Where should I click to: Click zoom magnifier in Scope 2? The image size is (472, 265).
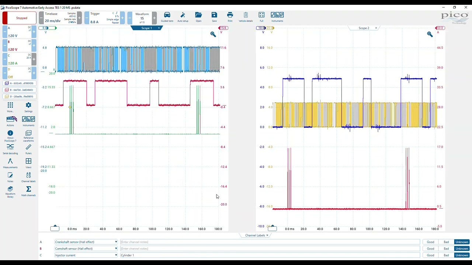tap(430, 34)
